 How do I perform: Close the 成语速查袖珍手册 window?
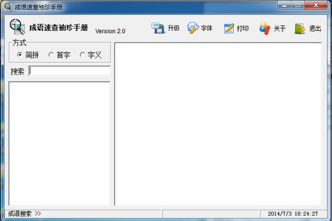[316, 5]
